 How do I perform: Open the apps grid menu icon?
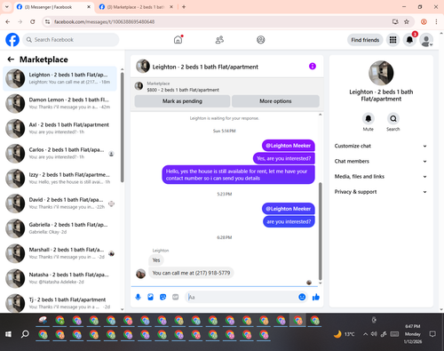[x=392, y=40]
